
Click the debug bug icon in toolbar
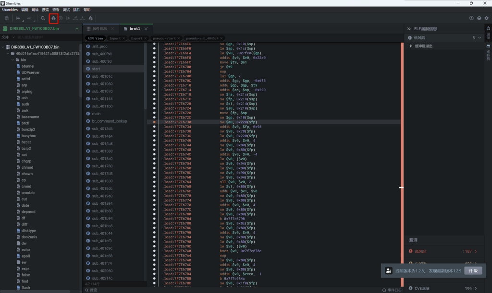click(x=53, y=18)
